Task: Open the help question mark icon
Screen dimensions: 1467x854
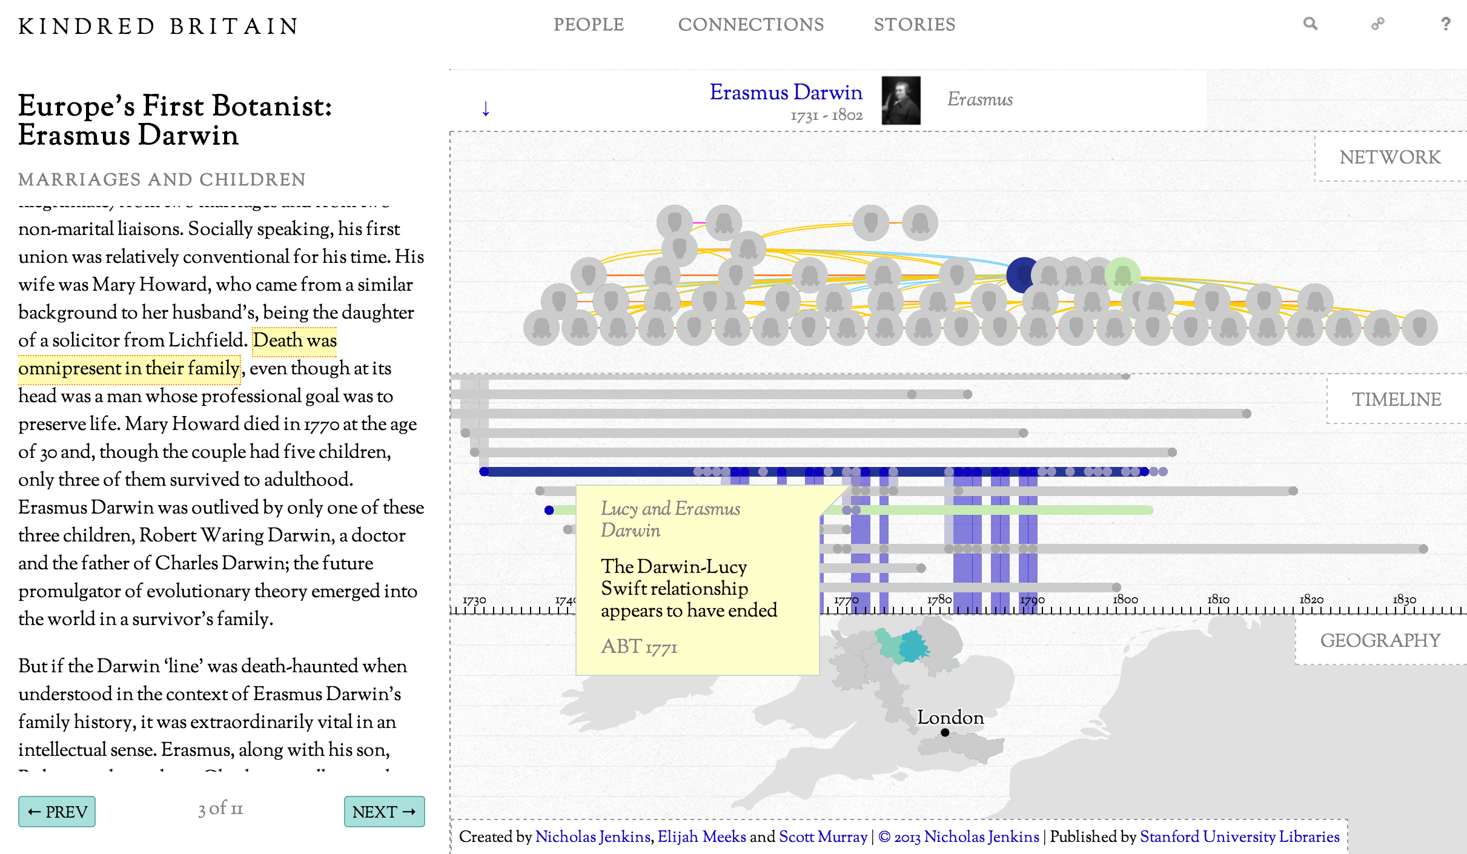Action: 1446,24
